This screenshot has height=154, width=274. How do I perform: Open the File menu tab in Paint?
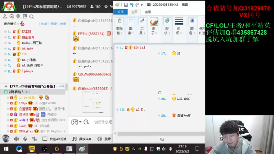coord(121,12)
